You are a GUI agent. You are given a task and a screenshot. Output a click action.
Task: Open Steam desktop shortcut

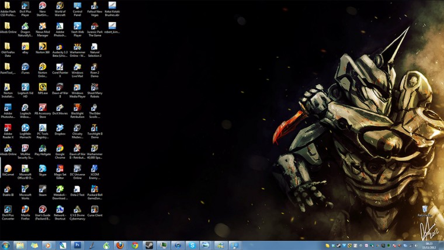coord(43,191)
